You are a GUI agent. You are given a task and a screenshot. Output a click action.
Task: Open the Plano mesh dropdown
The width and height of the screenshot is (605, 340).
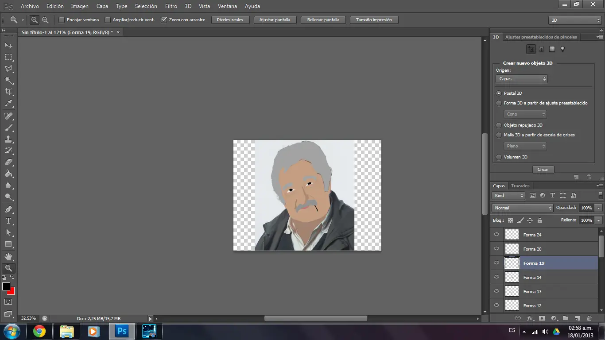(x=525, y=146)
